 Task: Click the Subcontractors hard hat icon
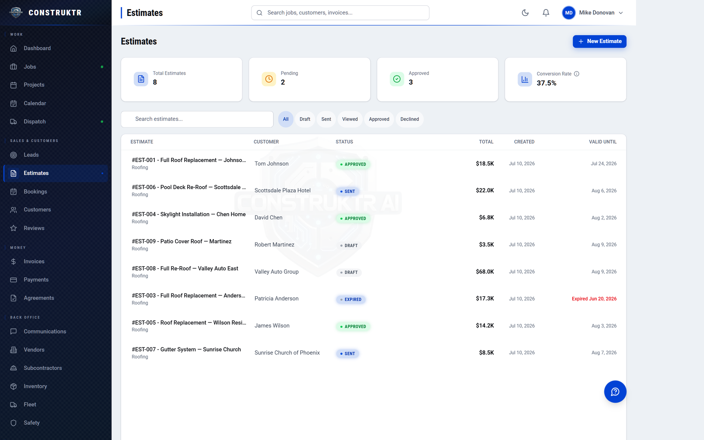[x=13, y=368]
